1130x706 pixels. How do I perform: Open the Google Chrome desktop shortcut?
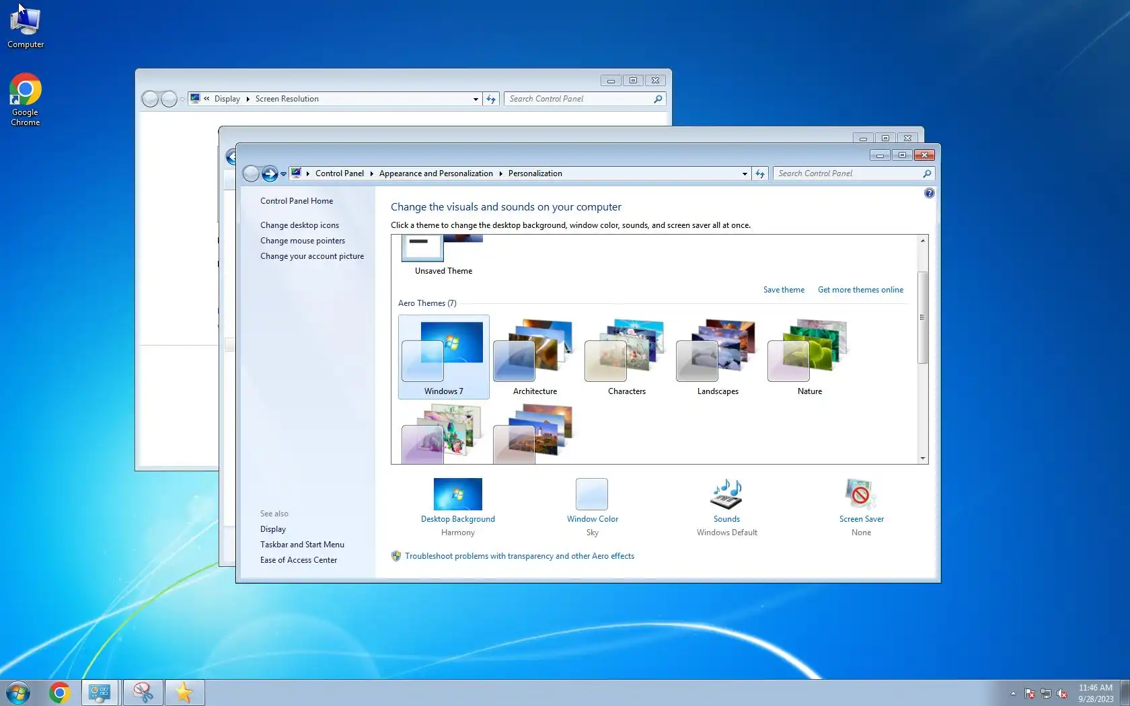[26, 100]
